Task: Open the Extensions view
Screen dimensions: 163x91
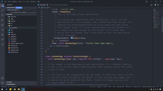Action: pyautogui.click(x=3, y=25)
